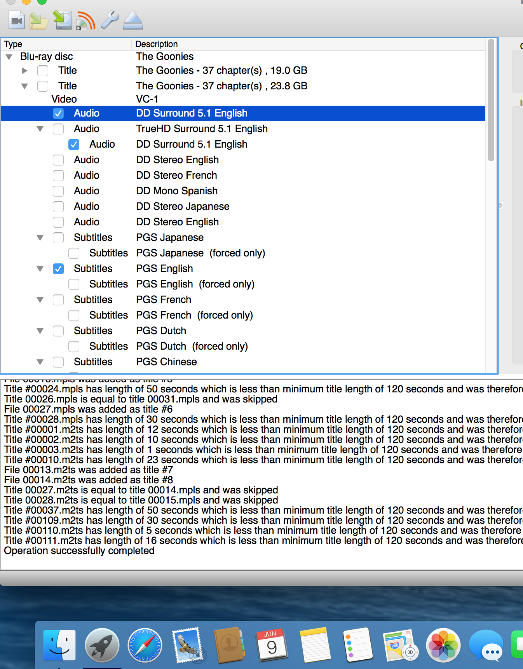Open Photos app in Dock

[443, 645]
